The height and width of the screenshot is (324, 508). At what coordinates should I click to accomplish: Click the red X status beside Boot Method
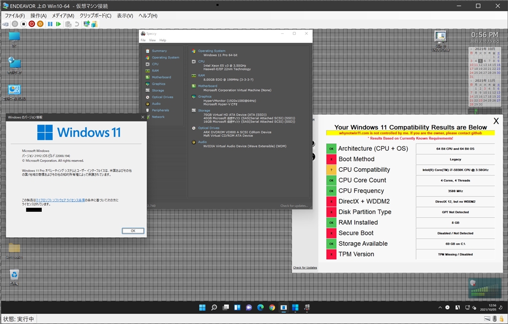[x=331, y=159]
